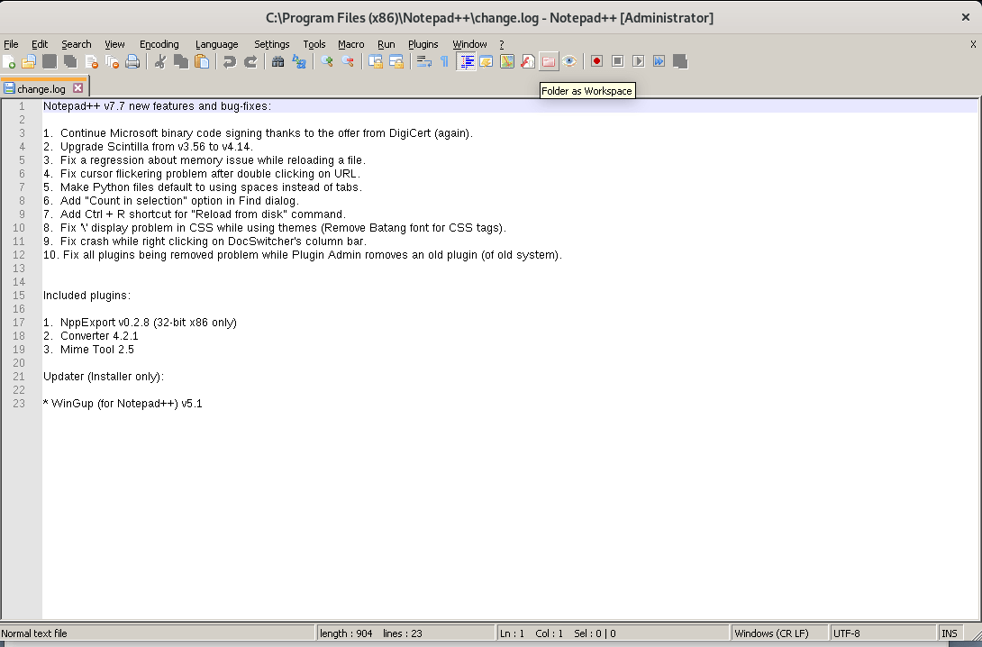Open the Document Map icon

coord(507,61)
